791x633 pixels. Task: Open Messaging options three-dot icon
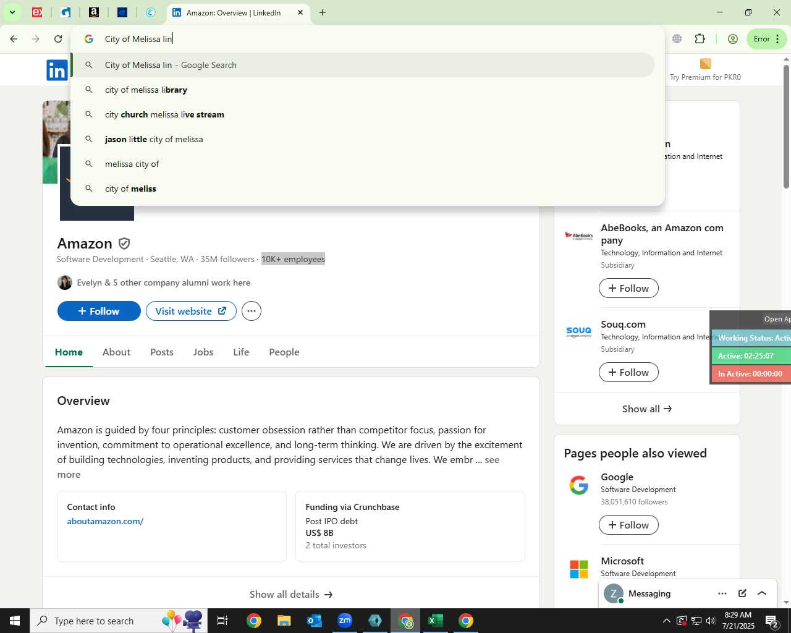pos(722,593)
